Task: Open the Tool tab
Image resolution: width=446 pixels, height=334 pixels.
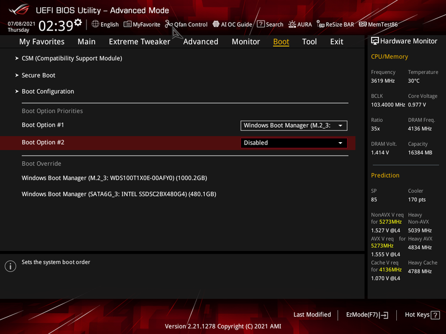Action: (309, 42)
